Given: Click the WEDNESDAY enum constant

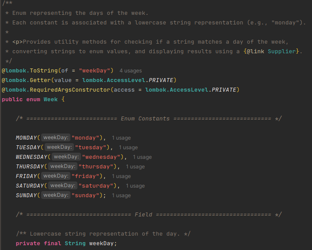Looking at the screenshot, I should tap(32, 157).
